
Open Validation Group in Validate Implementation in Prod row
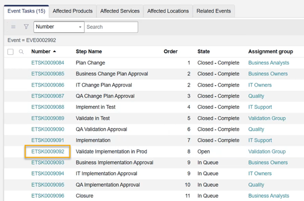click(267, 152)
